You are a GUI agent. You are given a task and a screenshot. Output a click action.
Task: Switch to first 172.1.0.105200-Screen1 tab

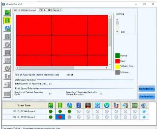tap(25, 10)
